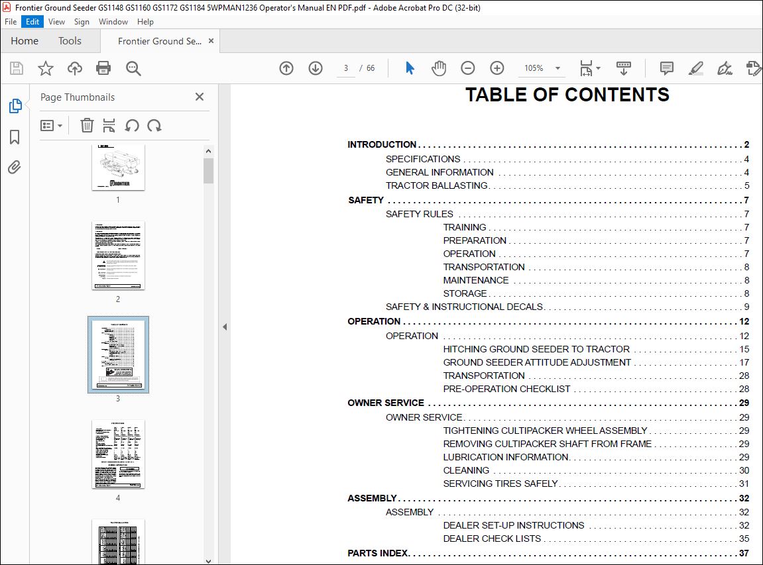Viewport: 763px width, 565px height.
Task: Open the Bookmarks sidebar panel
Action: point(15,137)
